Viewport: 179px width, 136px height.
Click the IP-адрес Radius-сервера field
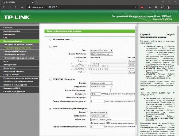100,90
